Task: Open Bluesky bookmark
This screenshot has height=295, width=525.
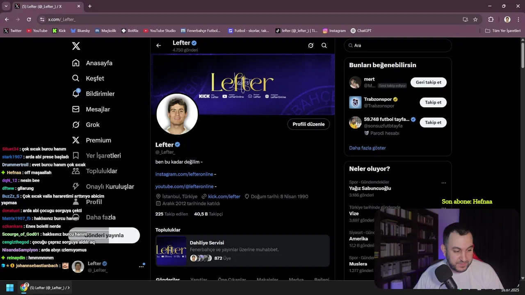Action: pyautogui.click(x=80, y=31)
